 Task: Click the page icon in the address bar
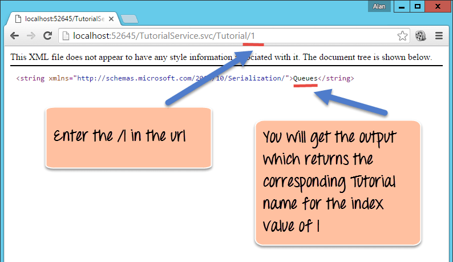click(x=66, y=36)
